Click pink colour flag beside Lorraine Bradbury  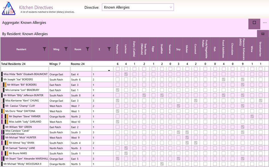[2, 90]
